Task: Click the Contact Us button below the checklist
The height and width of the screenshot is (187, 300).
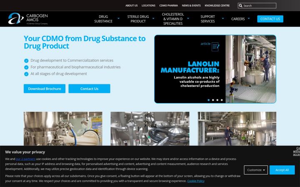Action: (89, 89)
